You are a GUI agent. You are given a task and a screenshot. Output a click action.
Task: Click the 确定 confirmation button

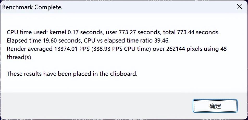click(x=215, y=106)
